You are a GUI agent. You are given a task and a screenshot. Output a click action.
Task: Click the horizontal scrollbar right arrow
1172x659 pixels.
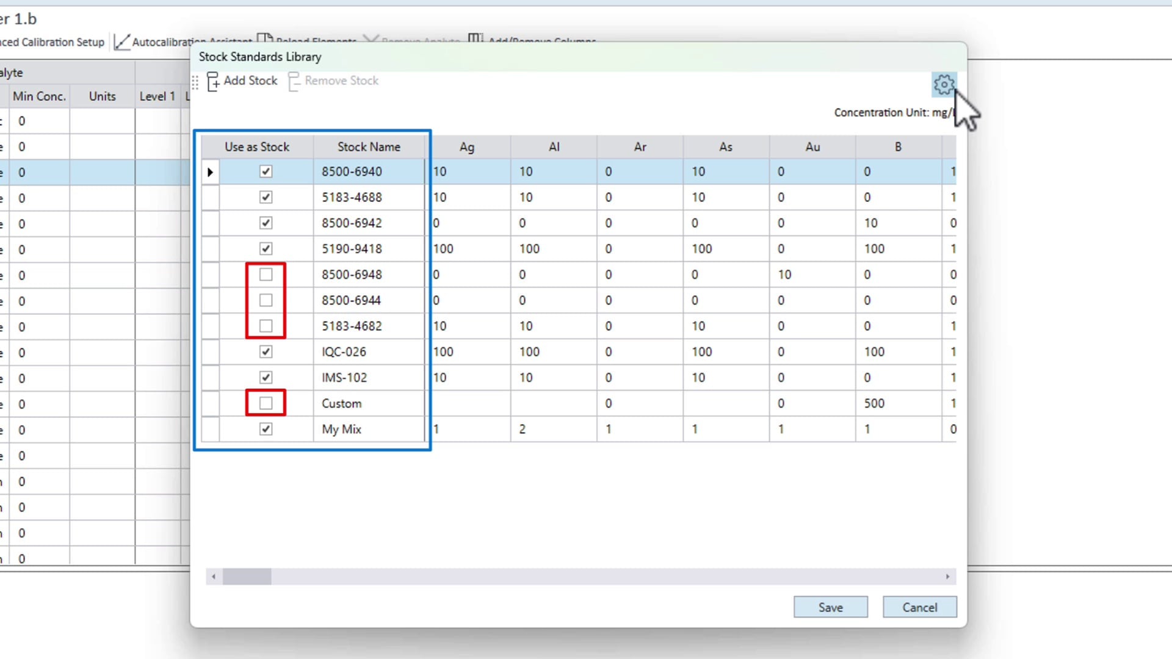(x=947, y=576)
